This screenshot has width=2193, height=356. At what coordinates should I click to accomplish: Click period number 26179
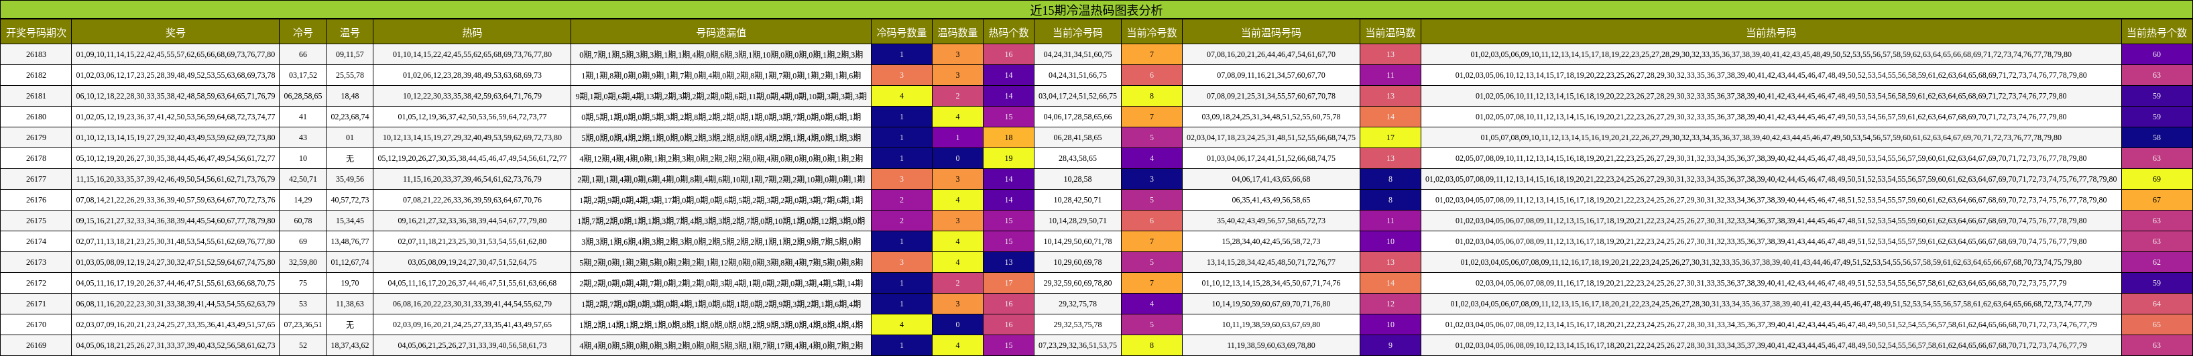click(36, 138)
